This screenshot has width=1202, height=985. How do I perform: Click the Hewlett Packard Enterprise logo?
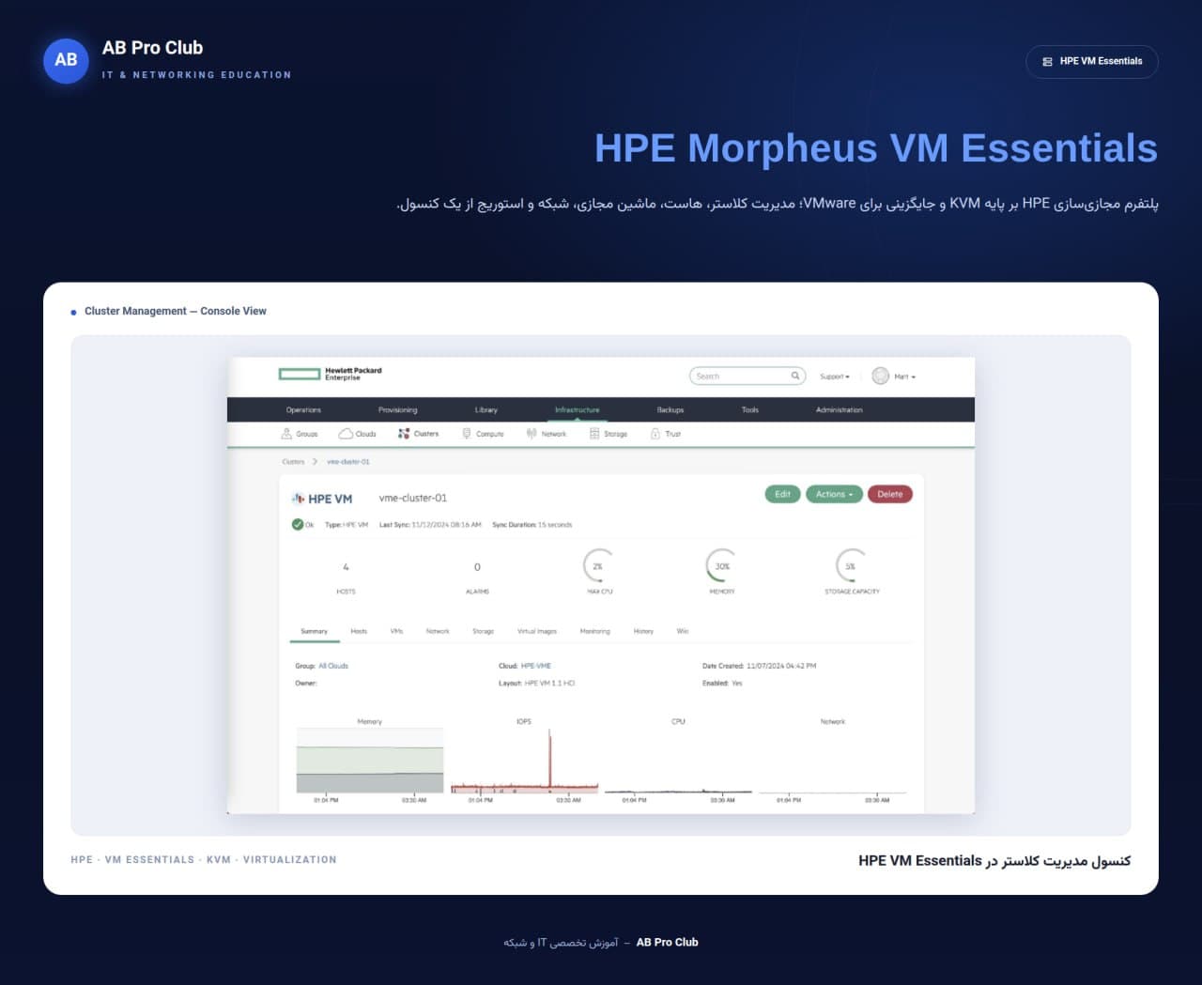pyautogui.click(x=331, y=374)
